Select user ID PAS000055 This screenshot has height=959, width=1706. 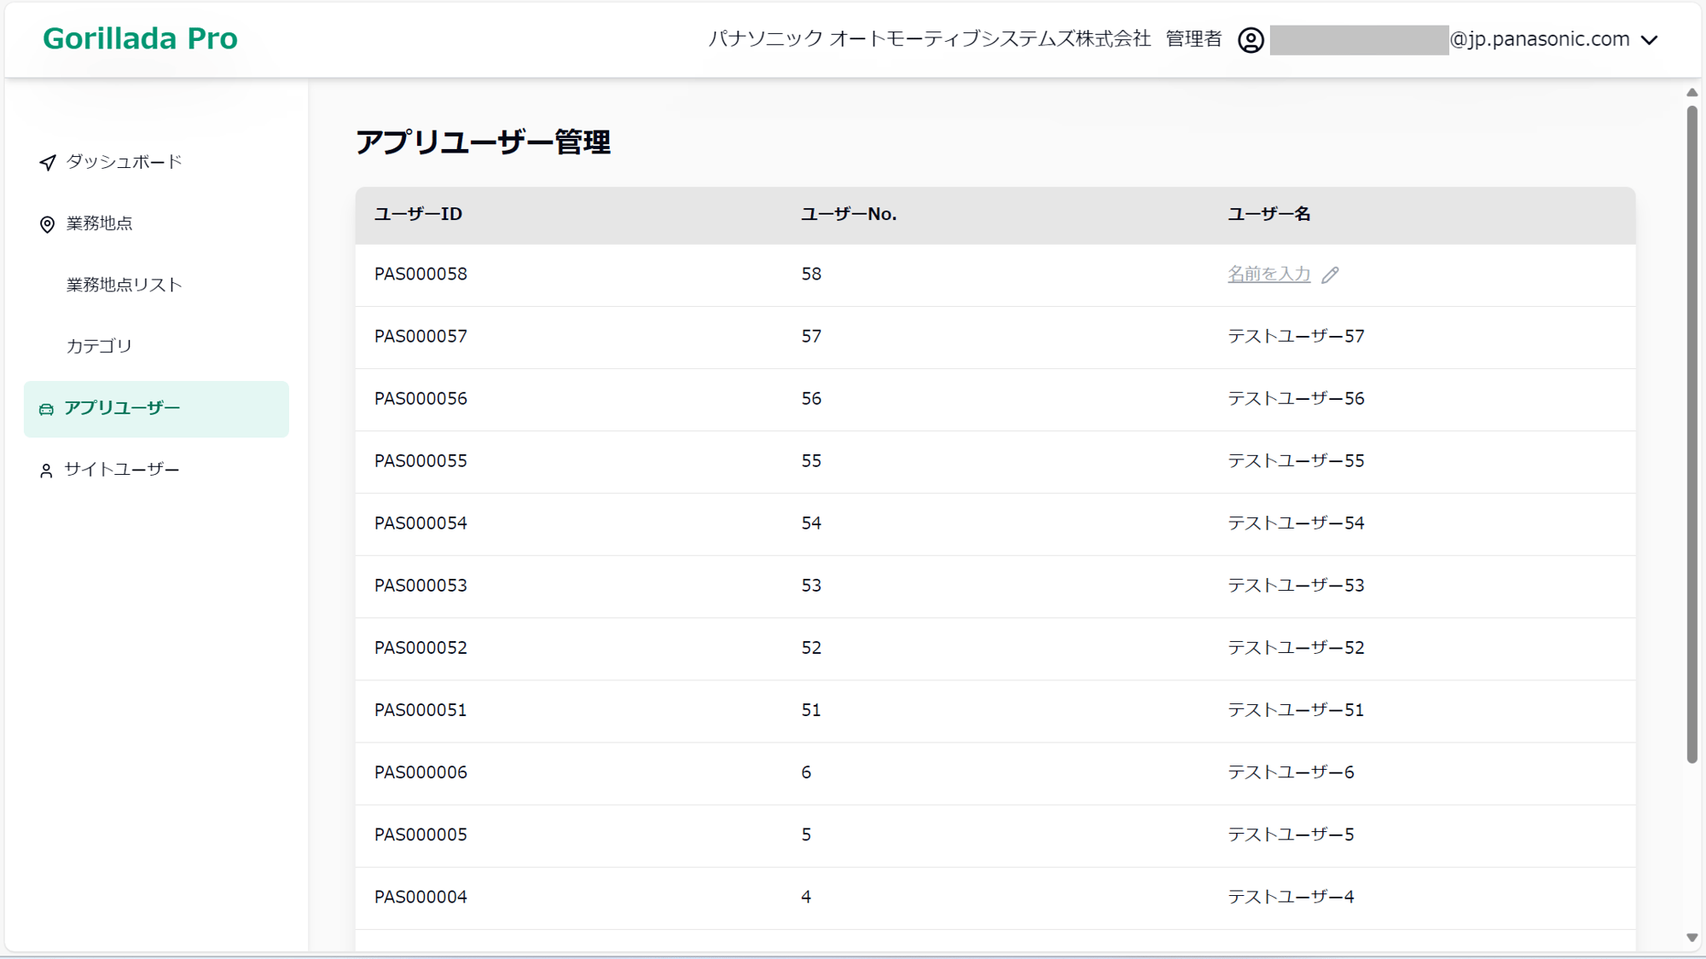pyautogui.click(x=421, y=460)
